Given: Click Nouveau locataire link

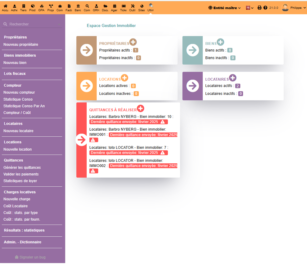Looking at the screenshot, I should [18, 131].
